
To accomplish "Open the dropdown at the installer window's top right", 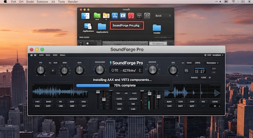I will point(163,16).
